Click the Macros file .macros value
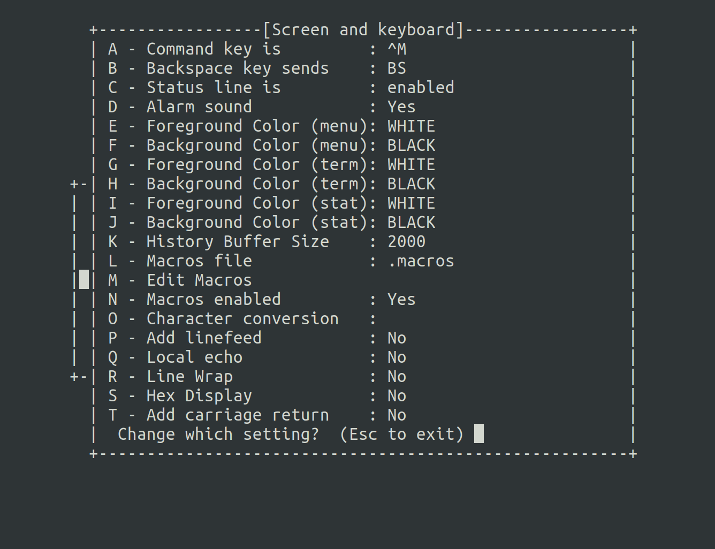This screenshot has width=715, height=549. [x=420, y=261]
